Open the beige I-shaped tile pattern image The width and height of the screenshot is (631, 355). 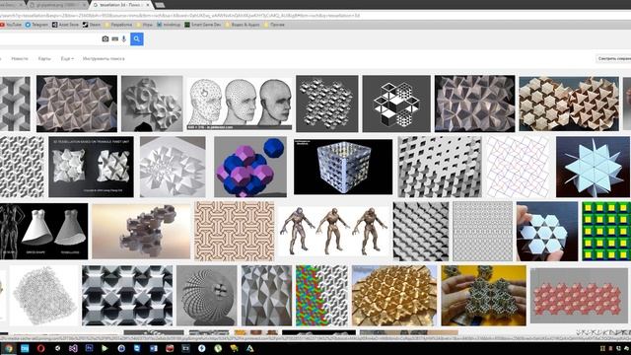(x=235, y=231)
